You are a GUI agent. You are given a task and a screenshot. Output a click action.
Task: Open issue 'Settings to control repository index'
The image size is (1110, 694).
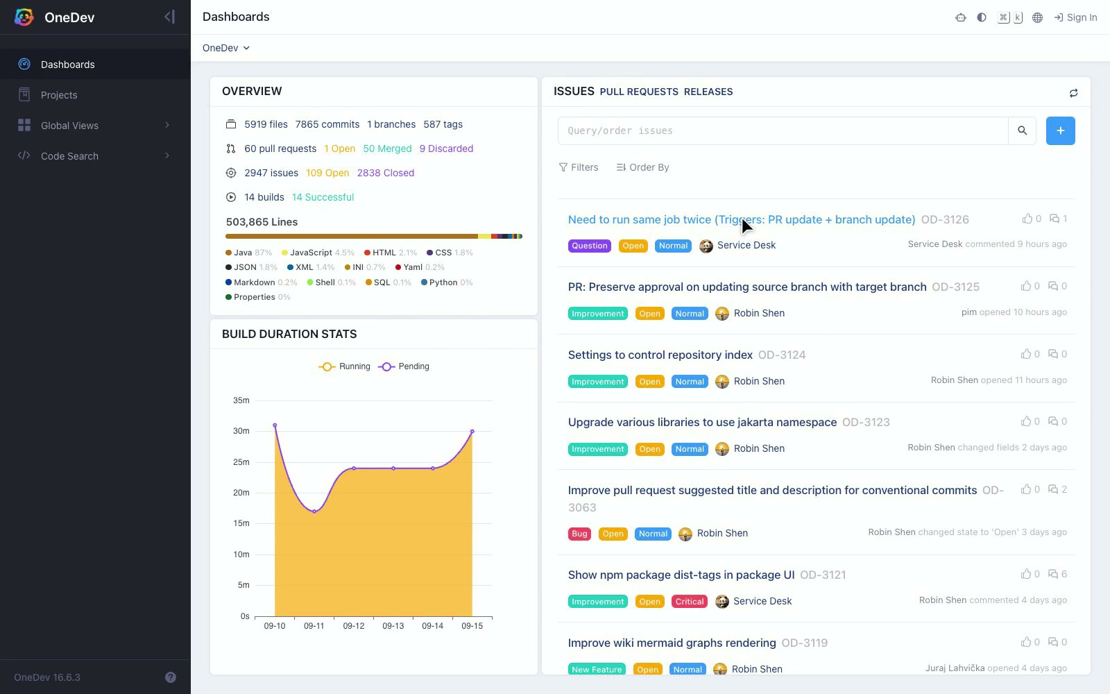(x=660, y=355)
